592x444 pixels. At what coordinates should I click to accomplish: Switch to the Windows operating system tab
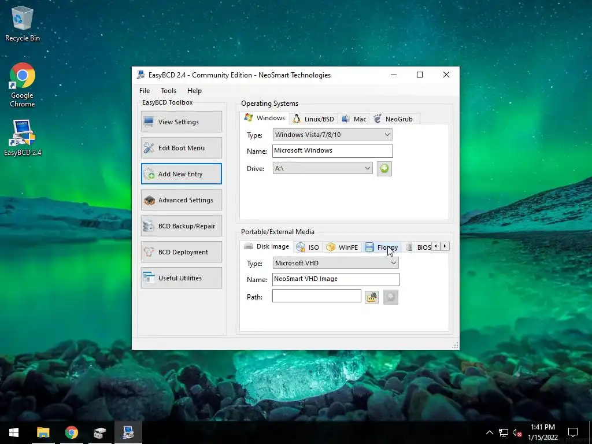265,118
